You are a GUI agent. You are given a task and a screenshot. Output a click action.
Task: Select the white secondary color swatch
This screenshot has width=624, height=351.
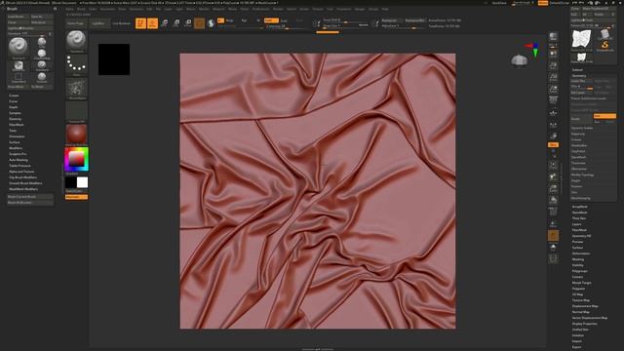(x=82, y=182)
